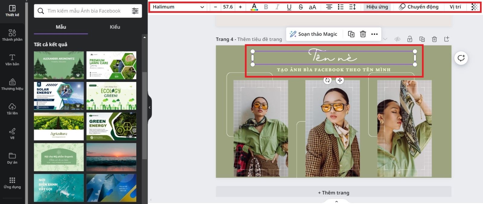Click the add comment bubble icon
This screenshot has height=204, width=483.
[x=461, y=58]
